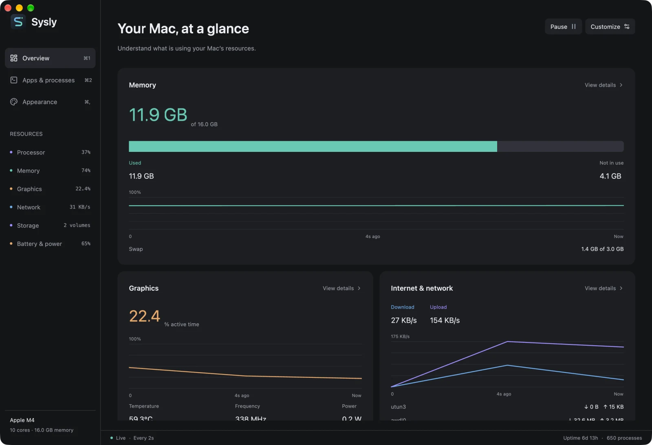Click the Appearance palette icon
The height and width of the screenshot is (445, 652).
tap(14, 102)
